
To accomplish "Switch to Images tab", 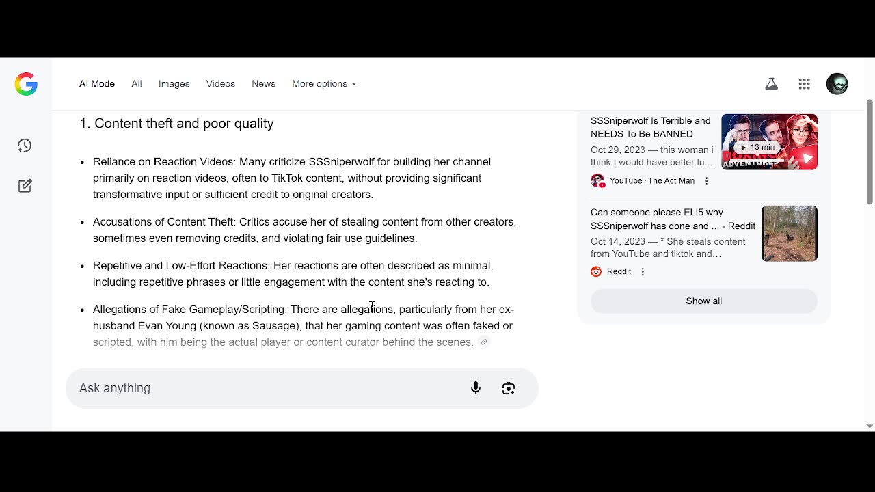I will pyautogui.click(x=174, y=84).
